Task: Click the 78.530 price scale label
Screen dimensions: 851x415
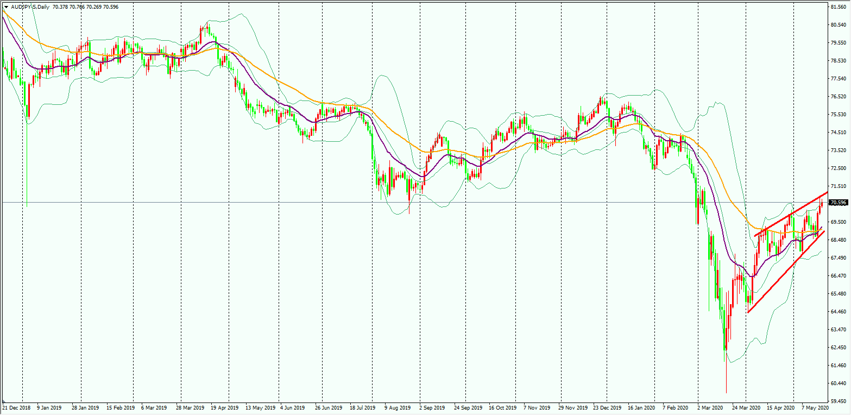Action: (839, 60)
